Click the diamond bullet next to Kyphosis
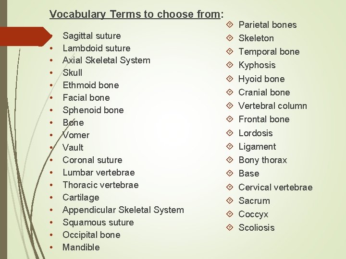The image size is (346, 259). tap(230, 65)
